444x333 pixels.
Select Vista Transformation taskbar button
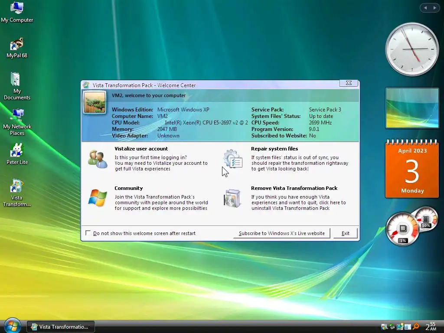(61, 327)
